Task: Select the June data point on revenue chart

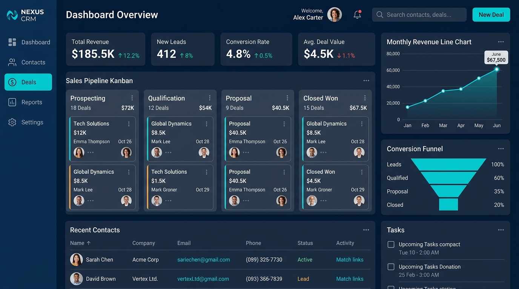Action: [497, 69]
